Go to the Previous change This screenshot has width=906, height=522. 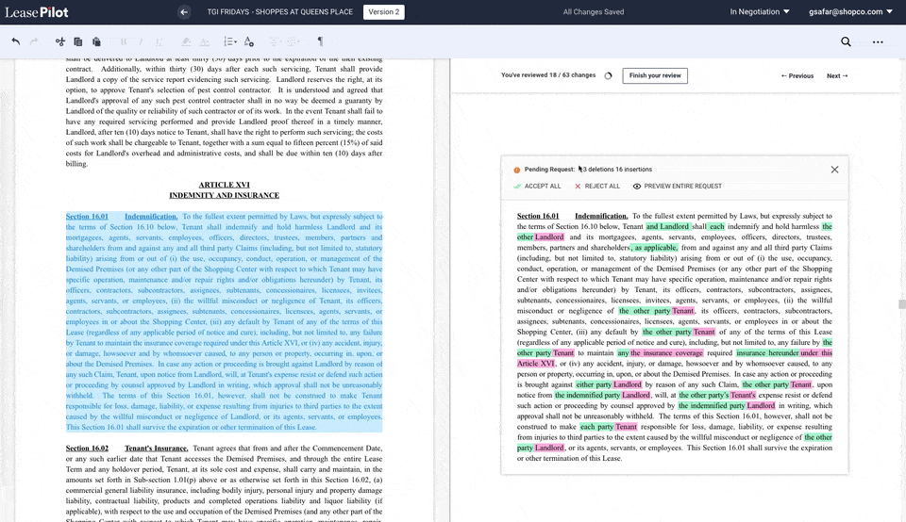[797, 76]
